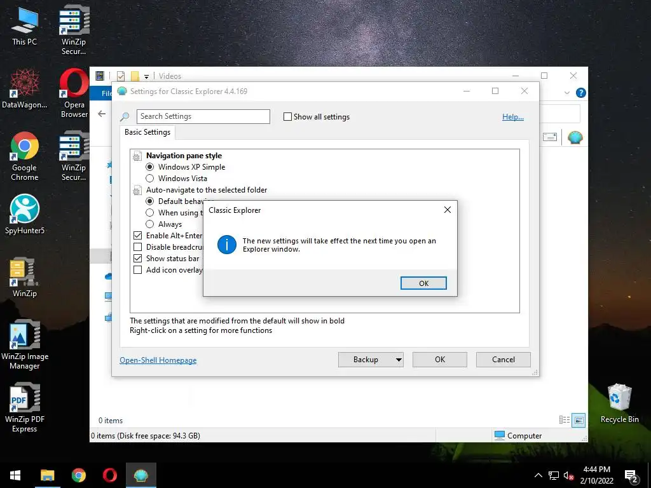
Task: Open SpyHunter5 desktop shortcut
Action: pyautogui.click(x=25, y=214)
